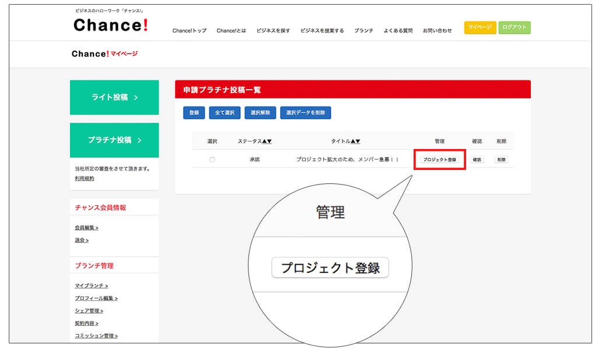This screenshot has height=351, width=602.
Task: Click the blue 登録 button
Action: click(194, 112)
